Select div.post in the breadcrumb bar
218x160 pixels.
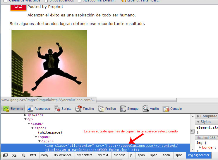(x=119, y=155)
